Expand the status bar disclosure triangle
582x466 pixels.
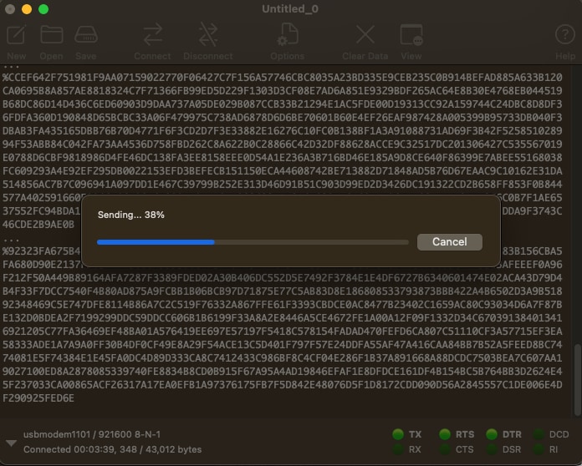pyautogui.click(x=10, y=443)
